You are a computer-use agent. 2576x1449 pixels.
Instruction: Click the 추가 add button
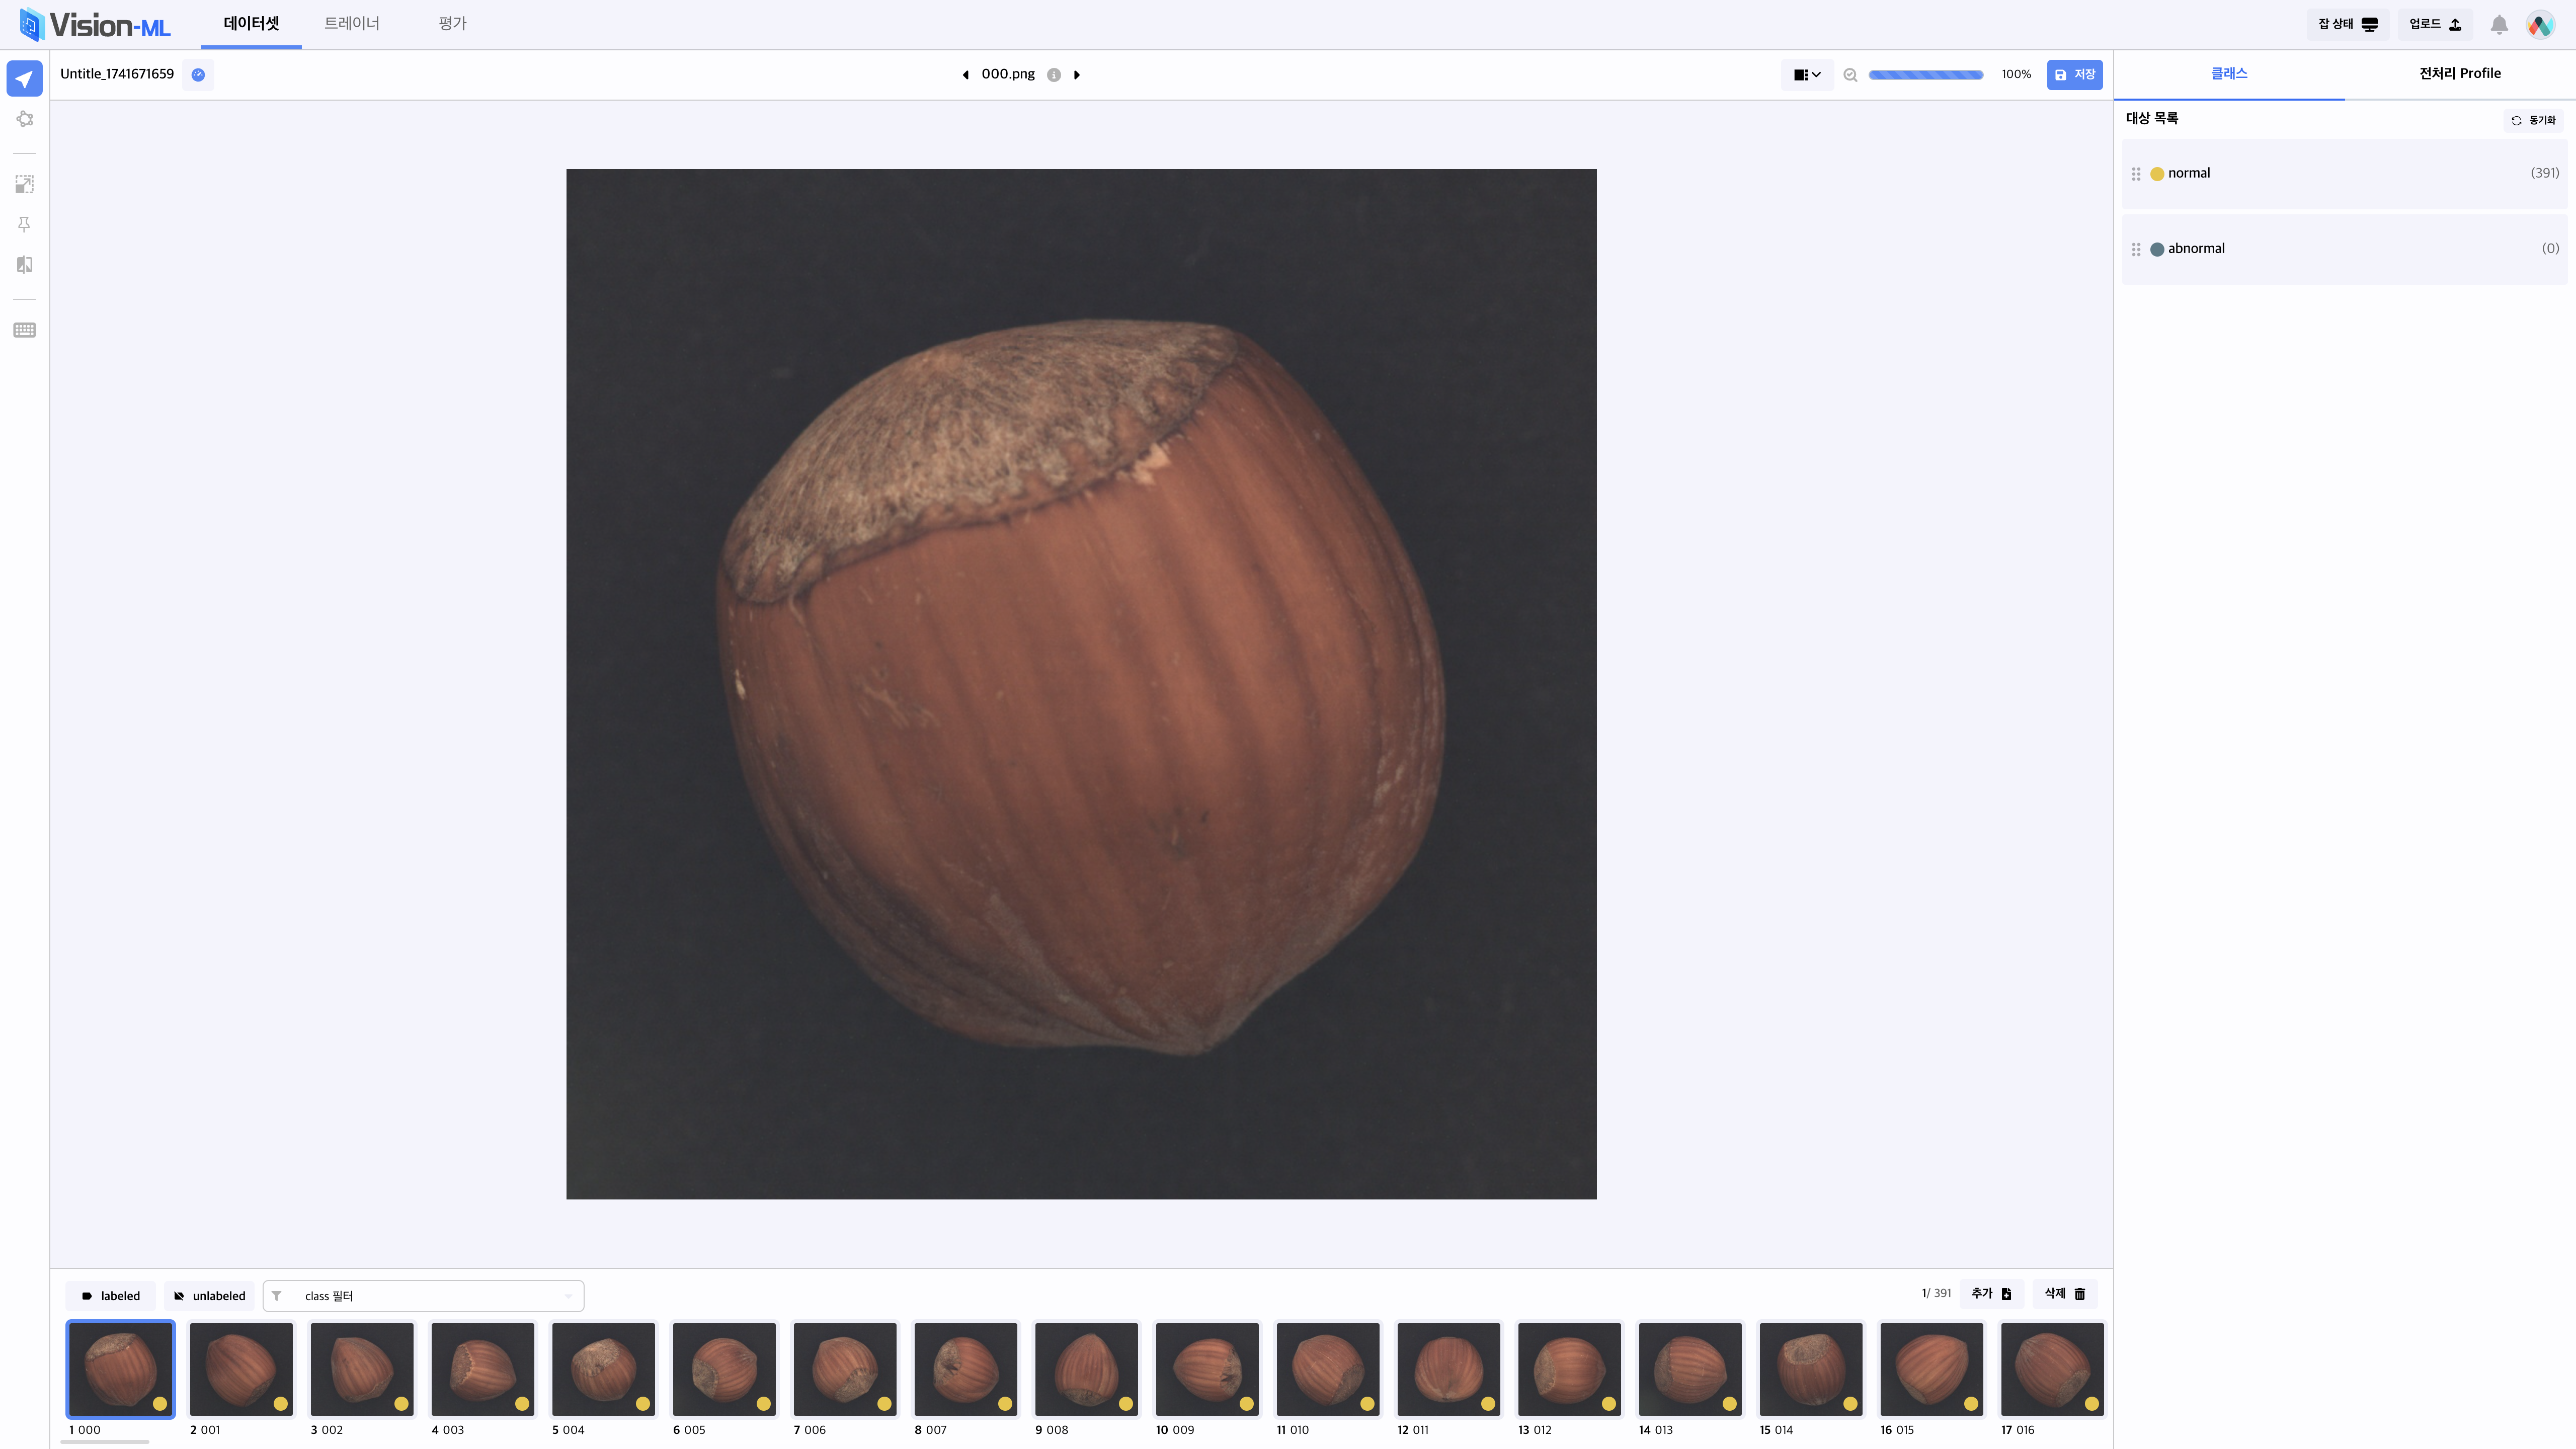pyautogui.click(x=1991, y=1294)
